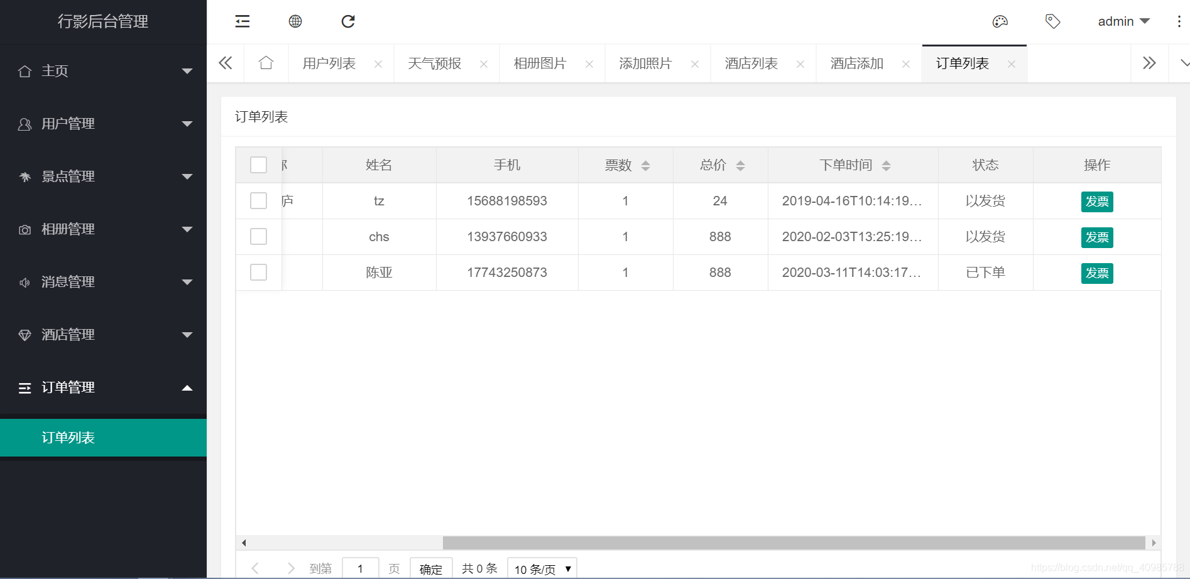Click the tag note icon in the header
This screenshot has width=1190, height=579.
[x=1053, y=21]
